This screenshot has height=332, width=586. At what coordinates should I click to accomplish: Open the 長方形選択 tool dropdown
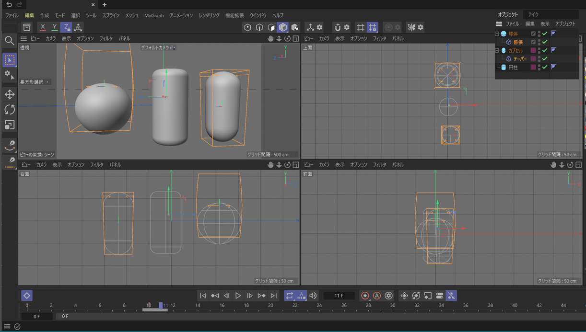coord(35,82)
